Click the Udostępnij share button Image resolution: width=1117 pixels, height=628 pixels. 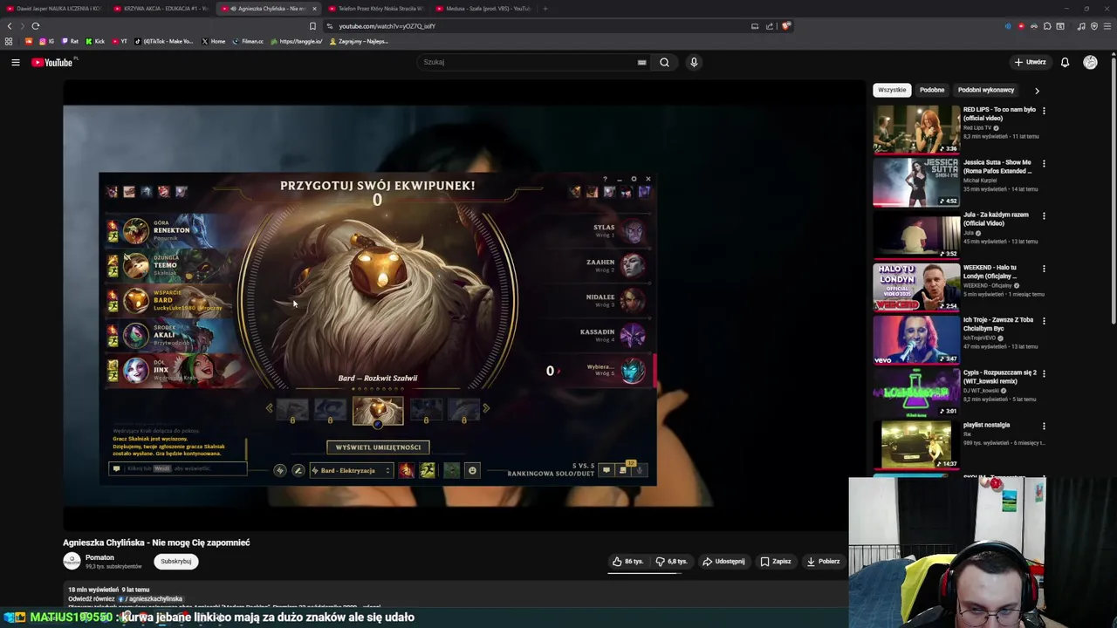724,561
